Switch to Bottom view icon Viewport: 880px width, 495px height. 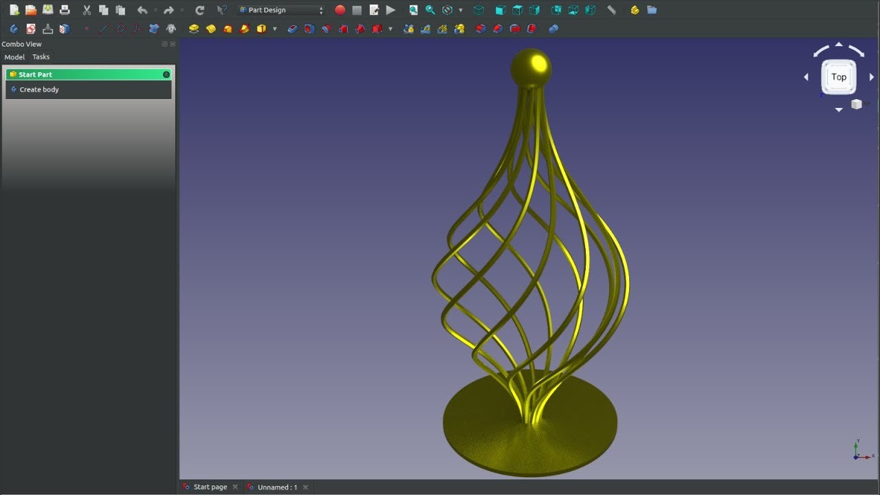tap(573, 10)
